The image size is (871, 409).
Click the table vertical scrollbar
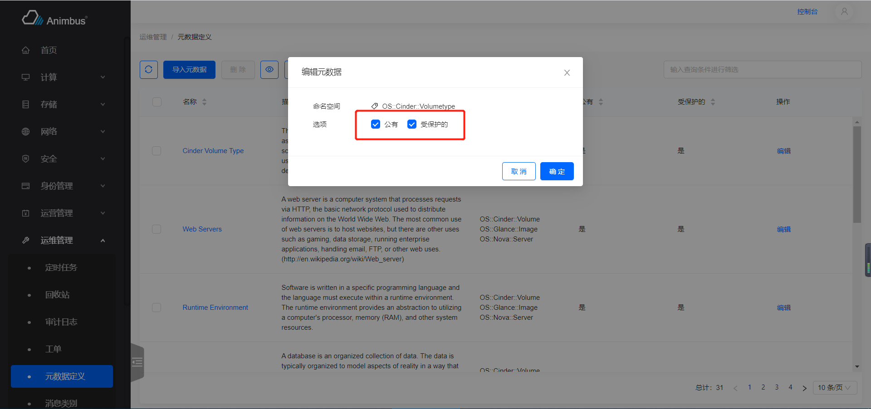click(x=857, y=174)
